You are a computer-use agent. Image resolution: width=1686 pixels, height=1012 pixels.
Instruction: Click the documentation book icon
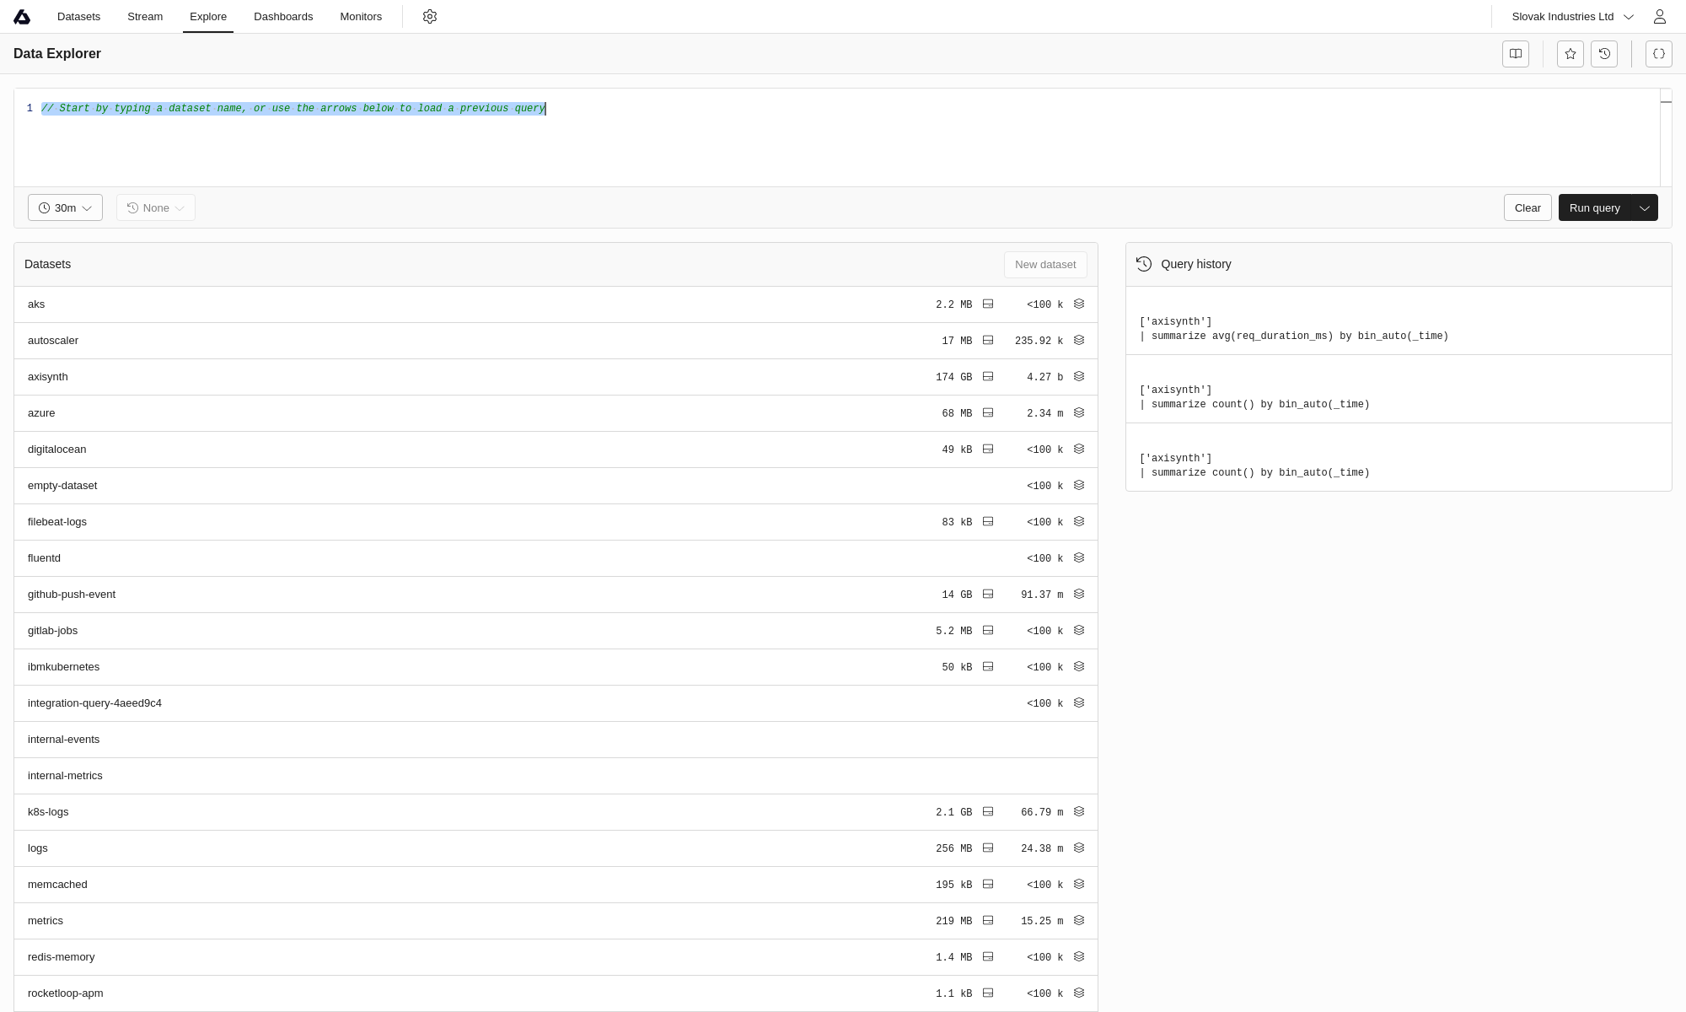[x=1516, y=54]
